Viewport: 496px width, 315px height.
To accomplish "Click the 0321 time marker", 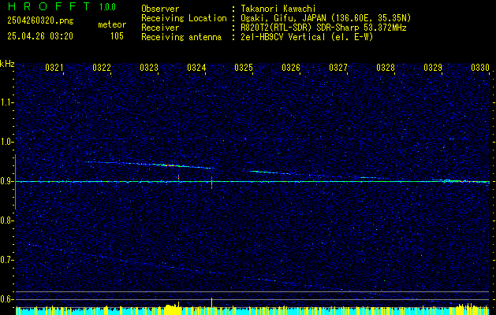I will 54,68.
